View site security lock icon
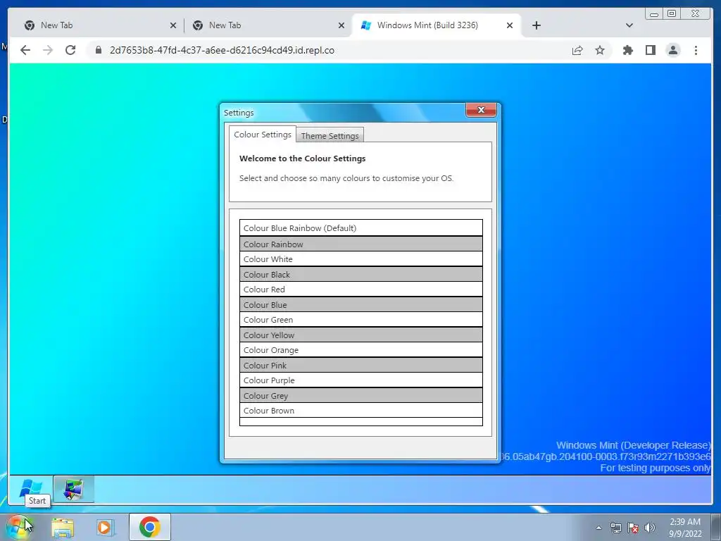 coord(98,50)
